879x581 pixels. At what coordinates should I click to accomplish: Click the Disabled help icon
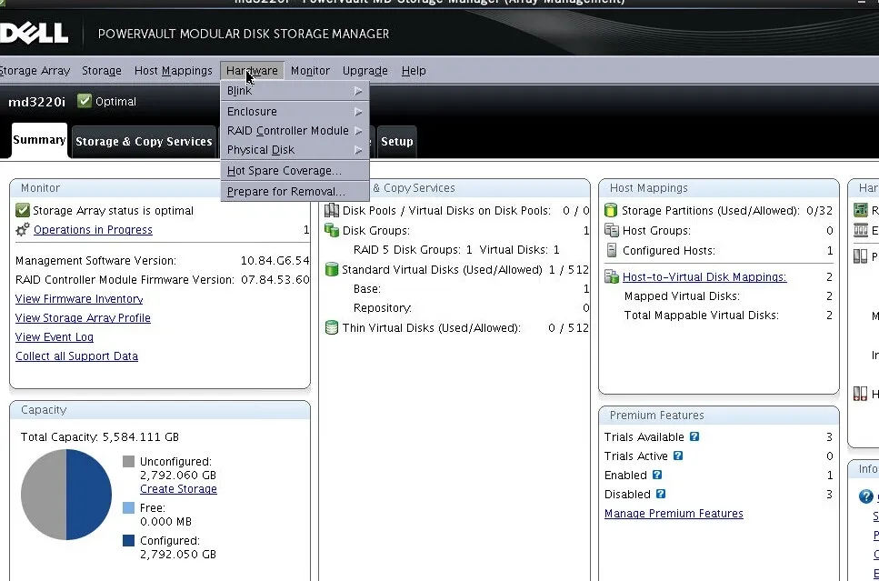click(x=660, y=494)
